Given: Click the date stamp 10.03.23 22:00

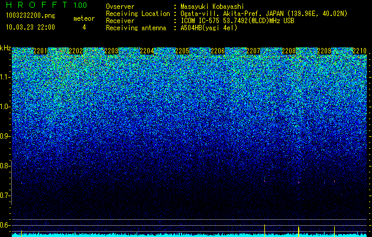Looking at the screenshot, I should [30, 27].
